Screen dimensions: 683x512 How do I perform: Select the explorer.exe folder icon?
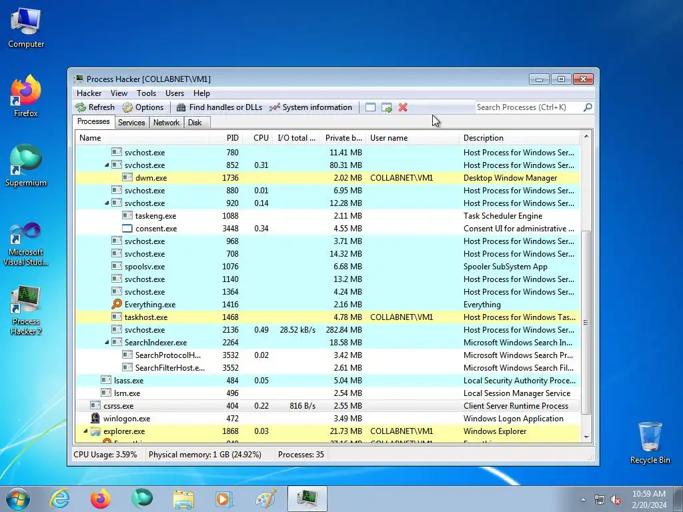coord(95,431)
